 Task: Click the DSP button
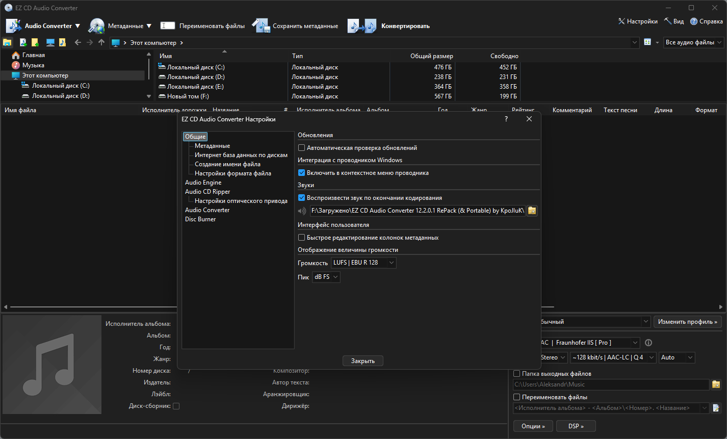pyautogui.click(x=576, y=426)
